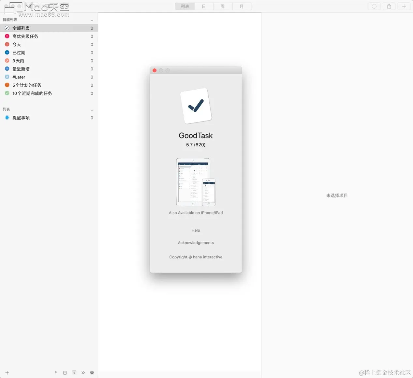Click the double chevron icon in sidebar footer
The image size is (413, 378).
(83, 372)
